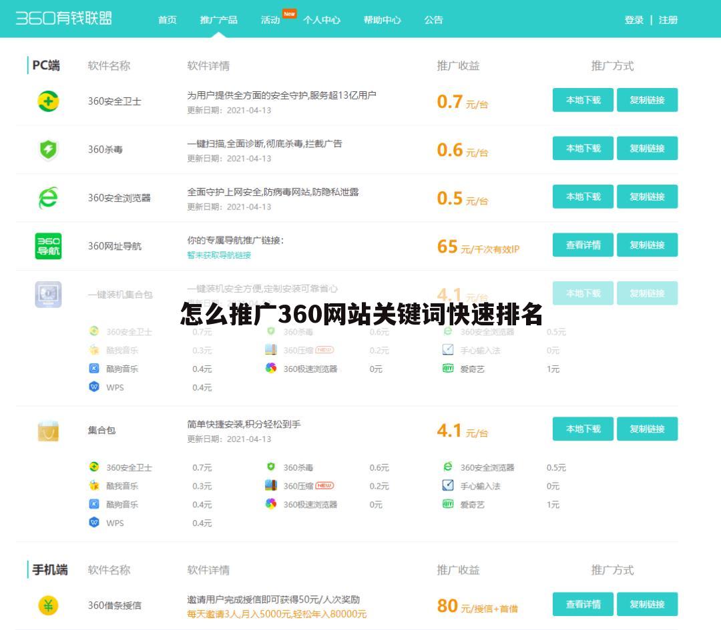Click the New badge beside 活动
Screen dimensions: 721x630
(289, 13)
